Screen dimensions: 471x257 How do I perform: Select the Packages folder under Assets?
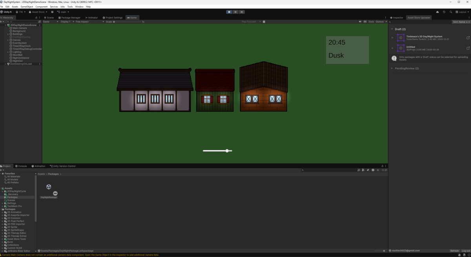13,197
